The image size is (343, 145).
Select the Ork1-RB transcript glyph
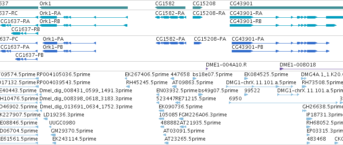[83, 25]
